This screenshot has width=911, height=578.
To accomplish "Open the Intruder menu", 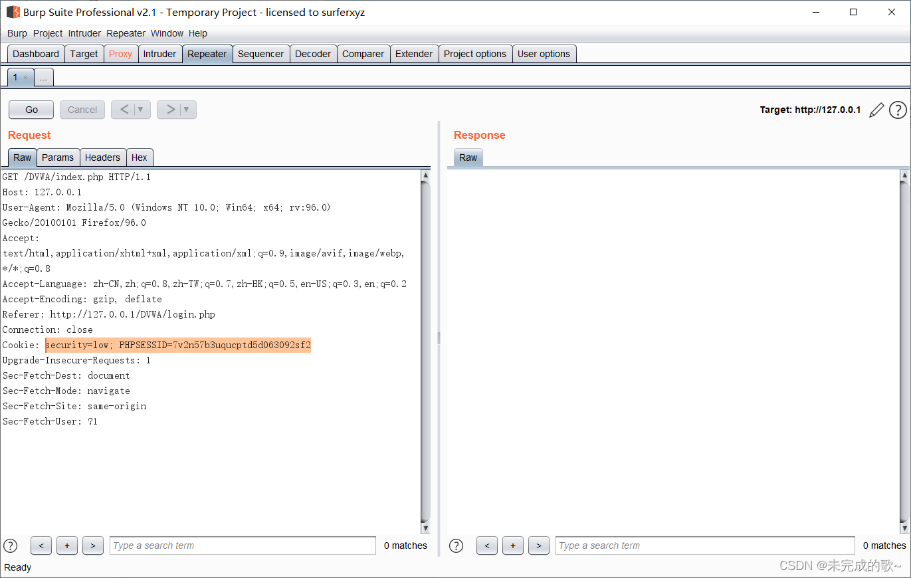I will [x=84, y=33].
